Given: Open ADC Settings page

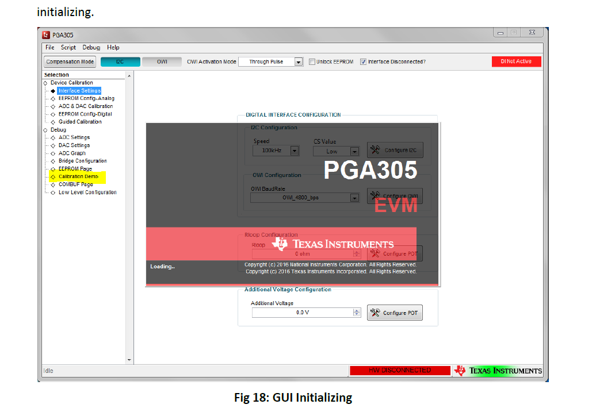Looking at the screenshot, I should 74,137.
